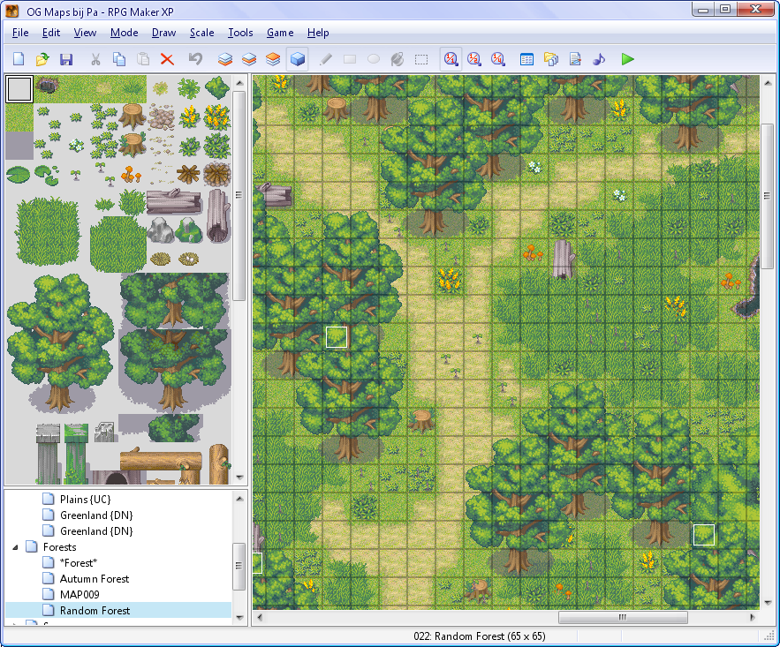Select the Plains {UC} map
The width and height of the screenshot is (780, 647).
(85, 500)
